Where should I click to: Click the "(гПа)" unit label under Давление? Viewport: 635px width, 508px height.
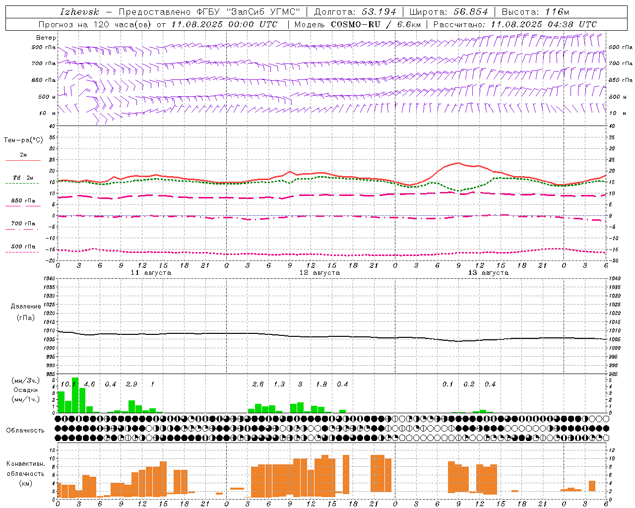click(26, 318)
